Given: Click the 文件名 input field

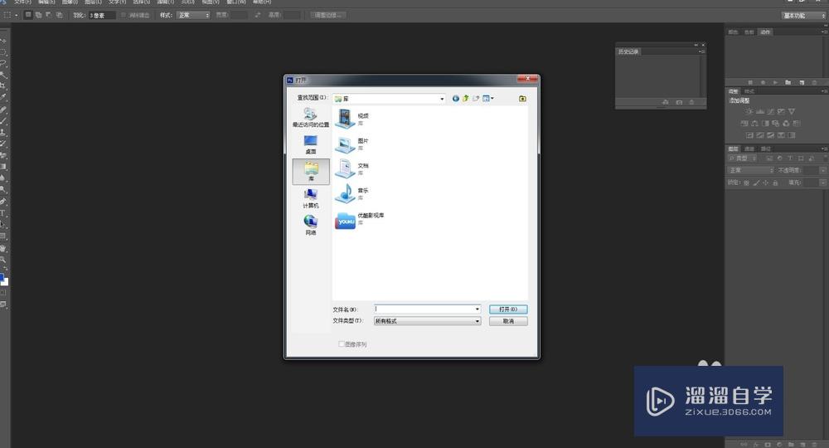Looking at the screenshot, I should 423,309.
